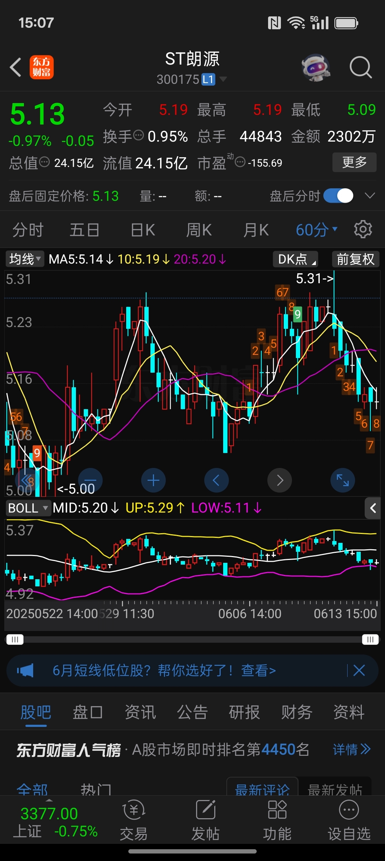Open the 盘口 tab
This screenshot has height=861, width=385.
tap(88, 712)
